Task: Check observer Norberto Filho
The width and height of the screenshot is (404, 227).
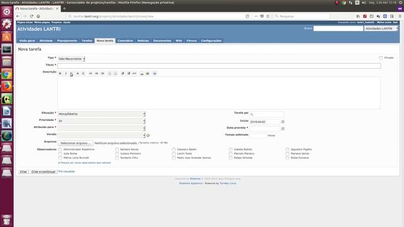Action: pyautogui.click(x=117, y=158)
